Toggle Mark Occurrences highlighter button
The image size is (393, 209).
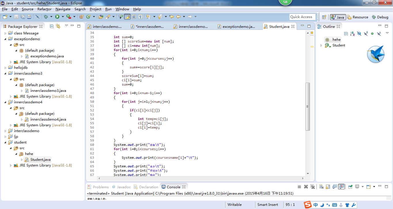coord(127,17)
